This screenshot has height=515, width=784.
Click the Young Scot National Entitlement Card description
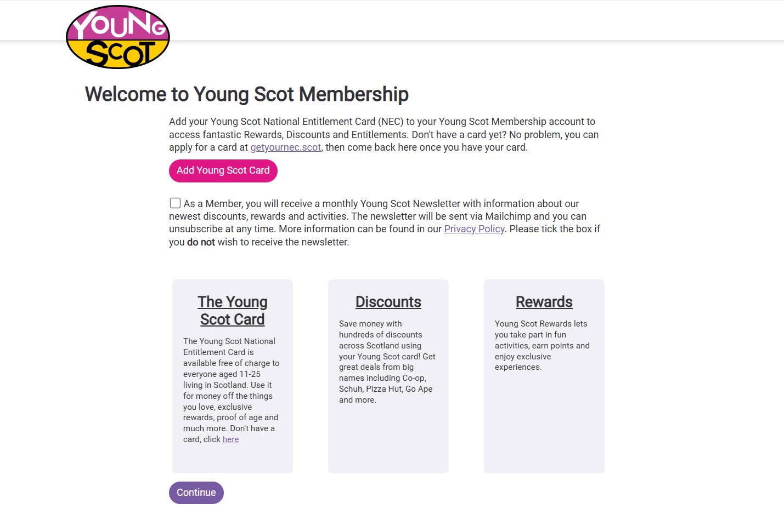pyautogui.click(x=230, y=385)
